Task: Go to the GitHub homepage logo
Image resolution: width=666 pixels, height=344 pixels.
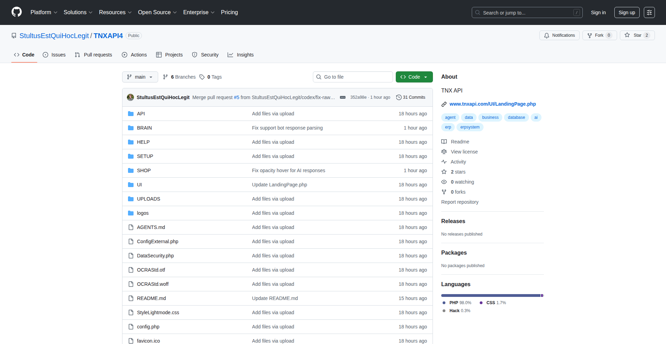Action: tap(17, 12)
